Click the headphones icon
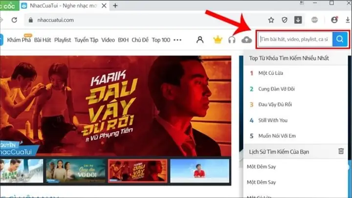The height and width of the screenshot is (198, 352). (x=232, y=40)
